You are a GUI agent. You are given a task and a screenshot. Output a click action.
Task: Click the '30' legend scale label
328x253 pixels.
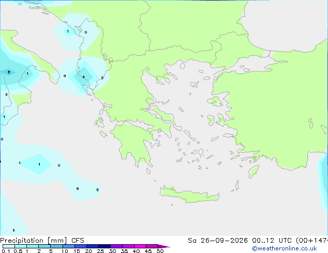tap(112, 251)
